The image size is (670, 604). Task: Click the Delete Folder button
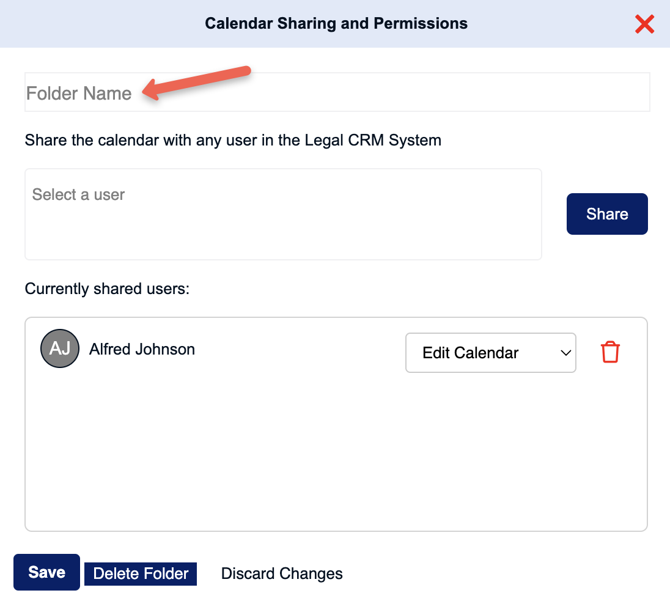(141, 573)
